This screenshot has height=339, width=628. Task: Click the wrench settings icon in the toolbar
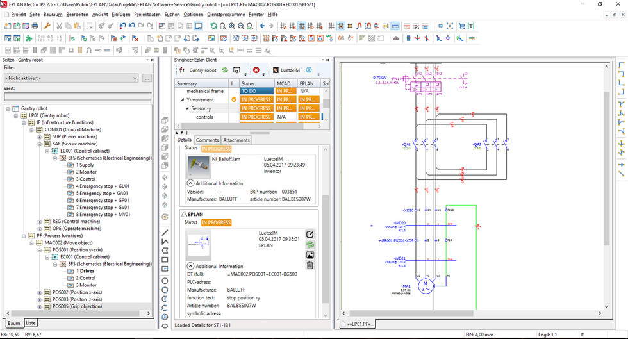click(x=47, y=26)
